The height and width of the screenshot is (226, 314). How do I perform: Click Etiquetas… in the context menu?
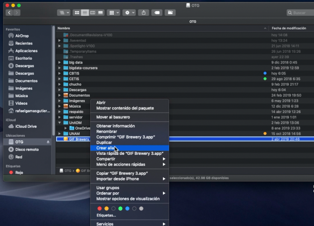106,215
